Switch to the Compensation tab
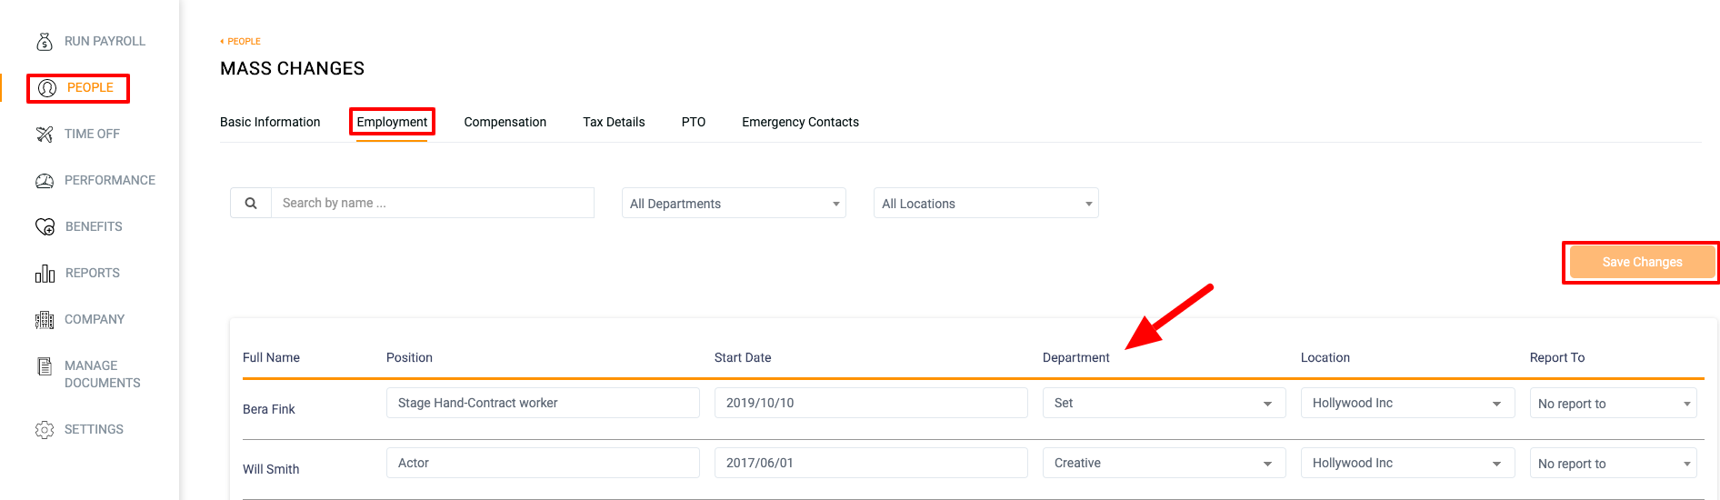This screenshot has width=1720, height=500. click(505, 123)
